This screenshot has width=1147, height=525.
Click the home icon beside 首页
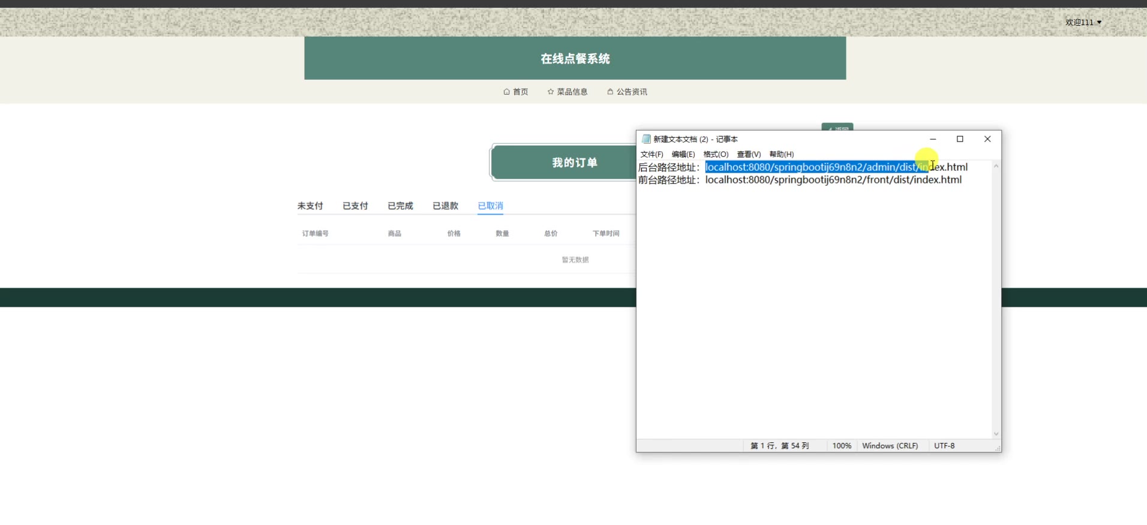point(506,92)
